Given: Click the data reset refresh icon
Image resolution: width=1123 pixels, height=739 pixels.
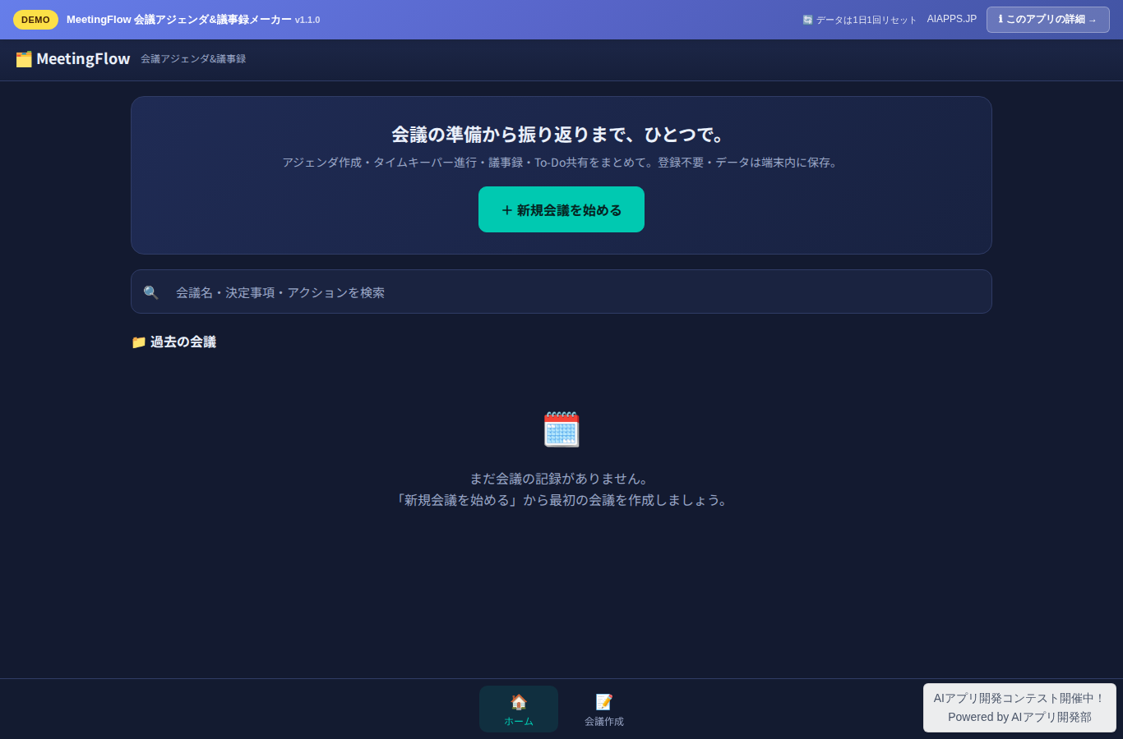Looking at the screenshot, I should 807,20.
